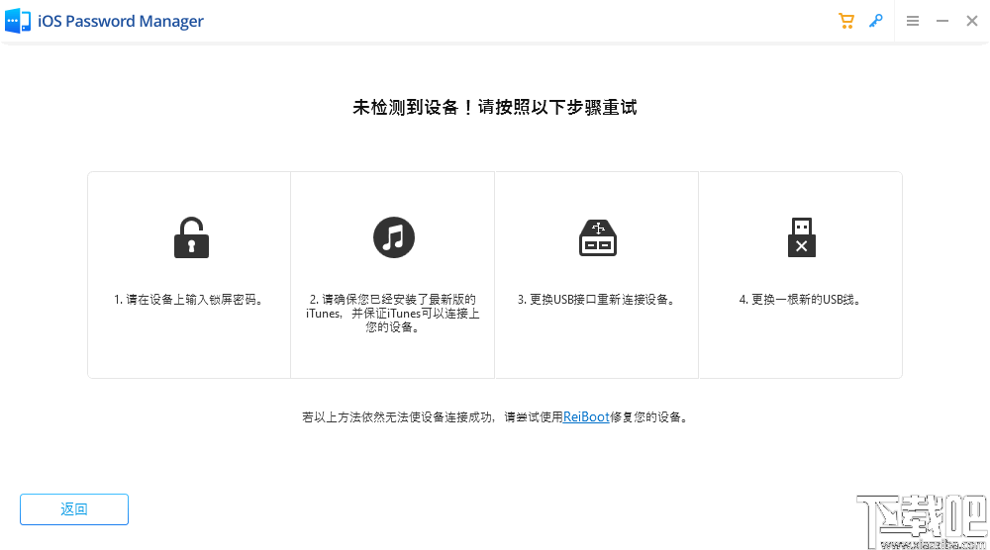Click the text '3. 更换USB接口重新连接设备。'
The image size is (990, 550).
597,300
